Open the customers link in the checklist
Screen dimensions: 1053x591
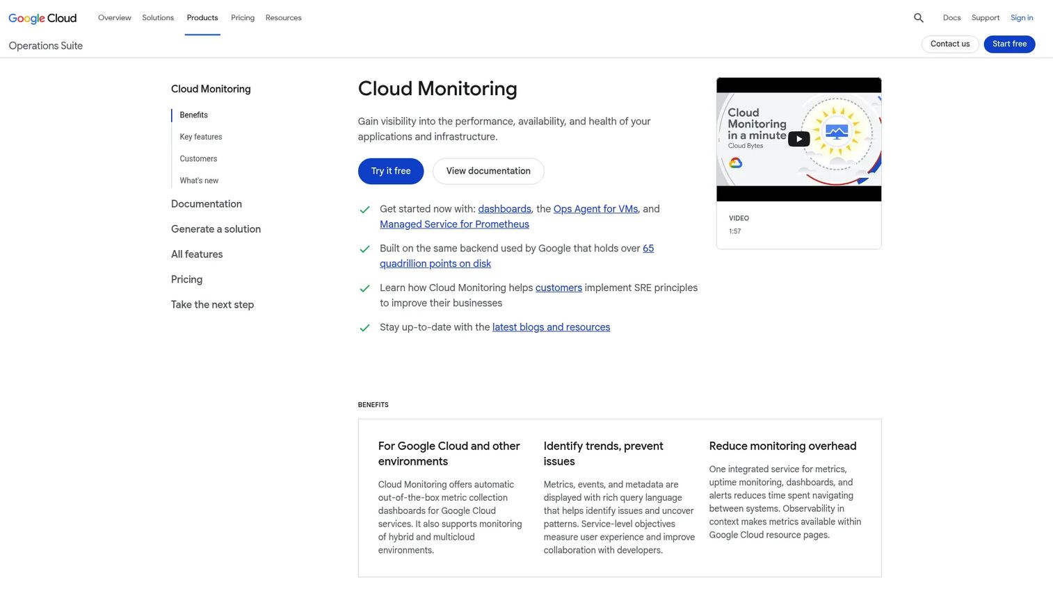pyautogui.click(x=558, y=288)
